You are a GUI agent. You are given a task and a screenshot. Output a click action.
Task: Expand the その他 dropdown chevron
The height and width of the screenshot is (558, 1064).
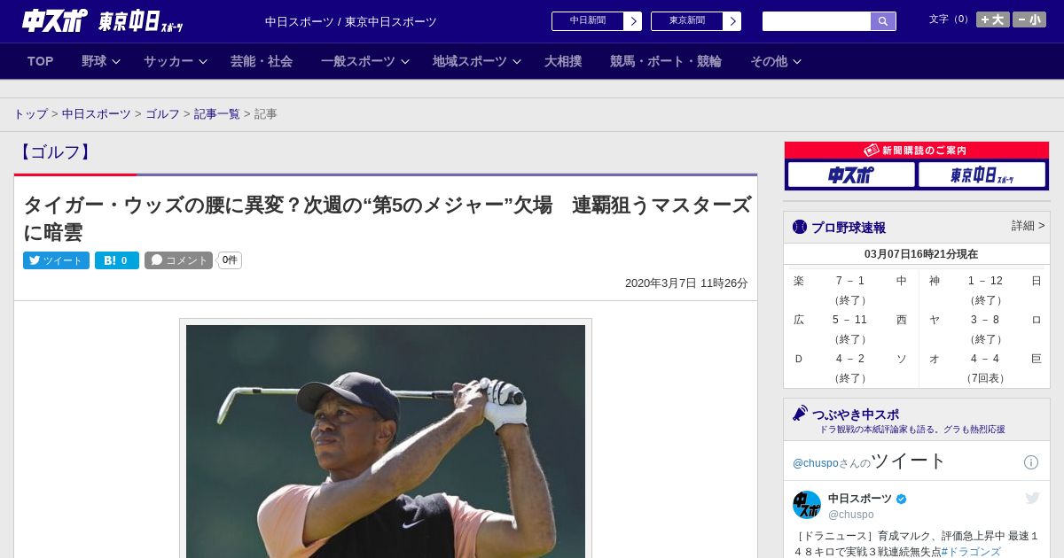(x=797, y=62)
